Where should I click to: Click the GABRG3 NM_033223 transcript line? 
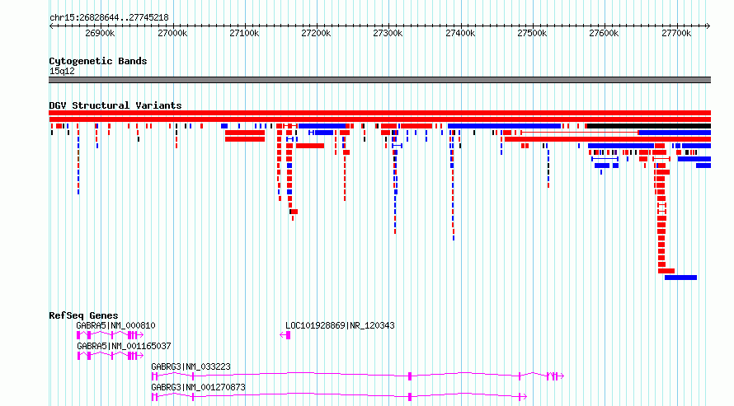click(358, 376)
